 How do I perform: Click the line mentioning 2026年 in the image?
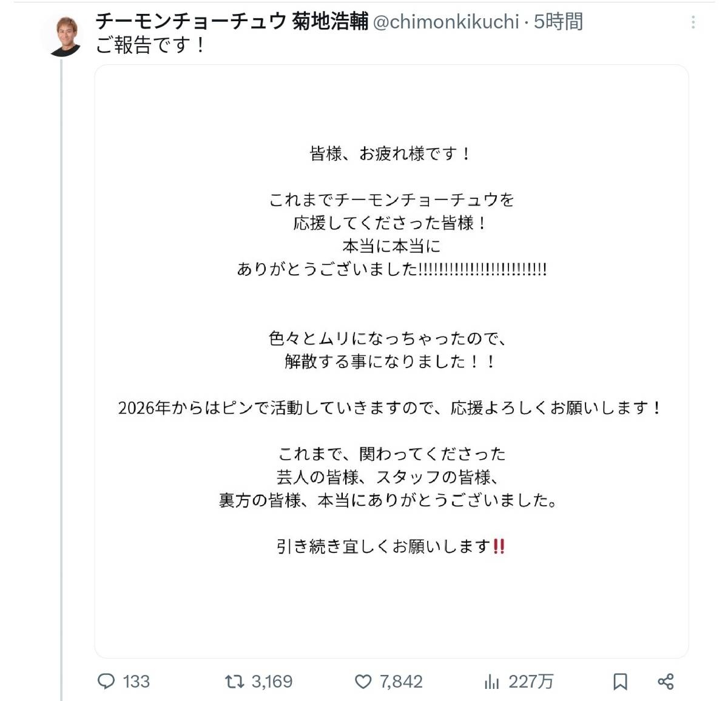click(390, 408)
